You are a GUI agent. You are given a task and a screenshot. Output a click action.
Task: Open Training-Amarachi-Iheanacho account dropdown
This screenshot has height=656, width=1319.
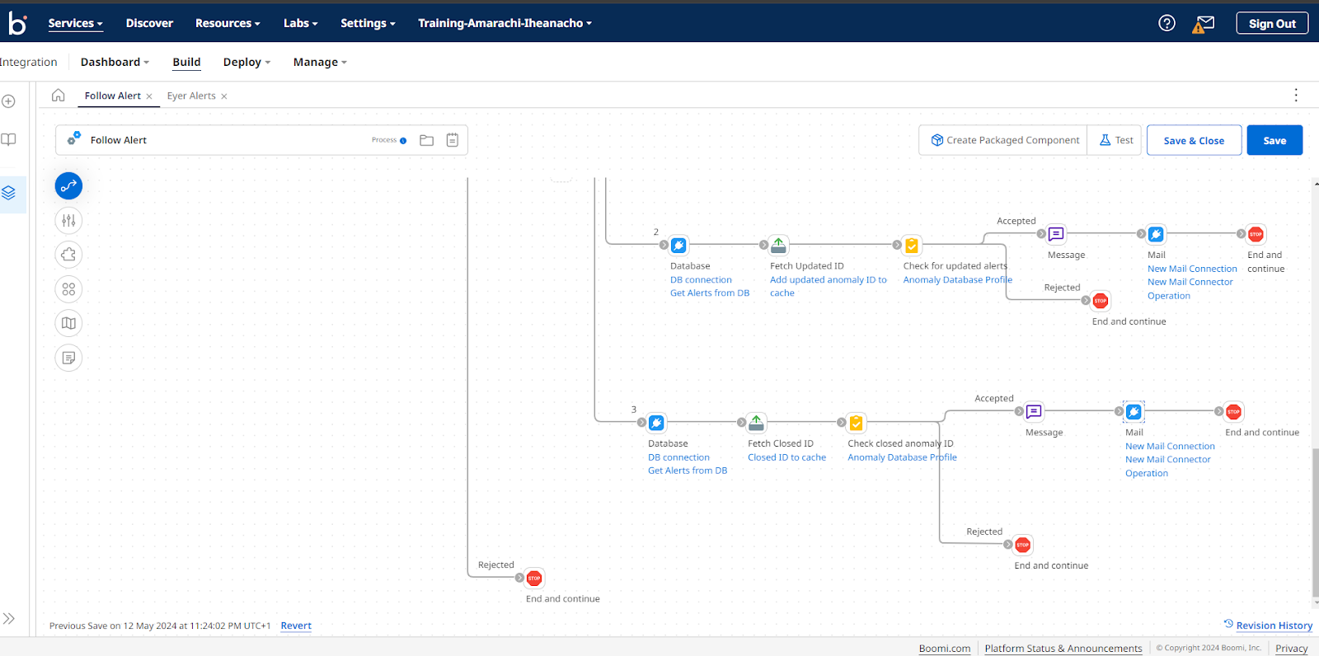(505, 23)
